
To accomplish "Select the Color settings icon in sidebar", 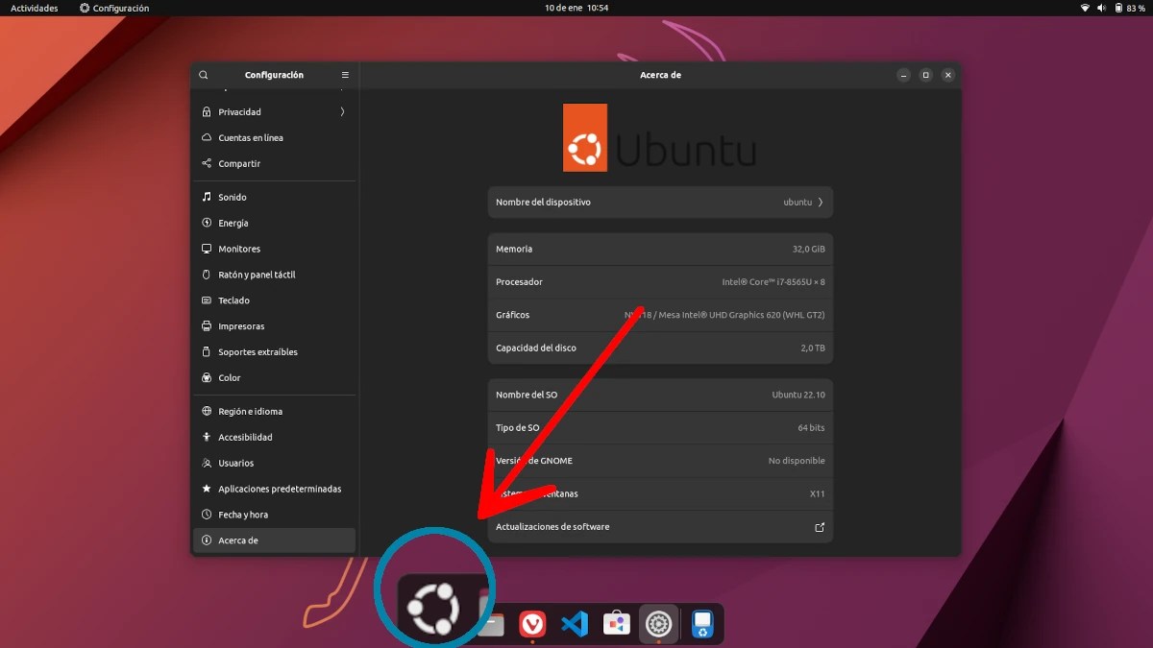I will pyautogui.click(x=206, y=377).
